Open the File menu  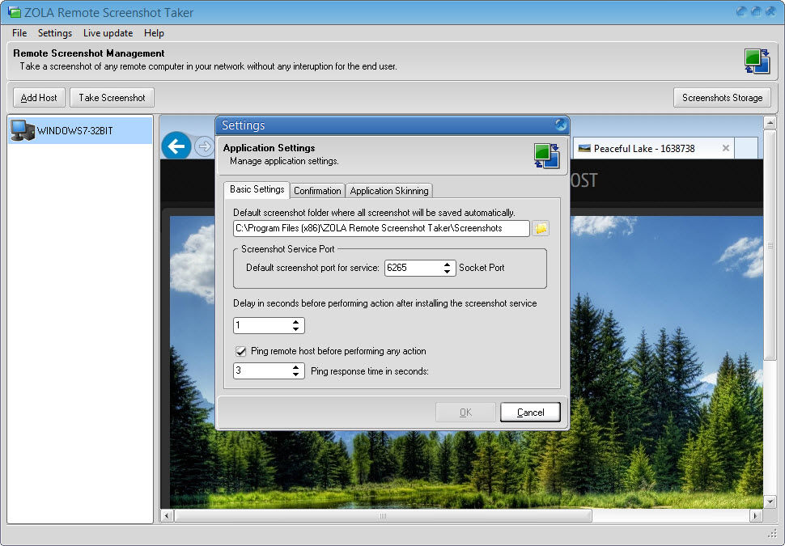click(19, 33)
